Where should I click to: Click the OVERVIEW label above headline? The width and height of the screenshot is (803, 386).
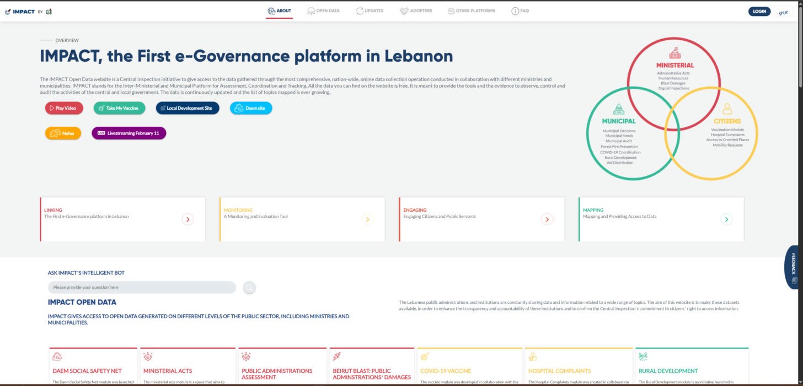tap(67, 40)
